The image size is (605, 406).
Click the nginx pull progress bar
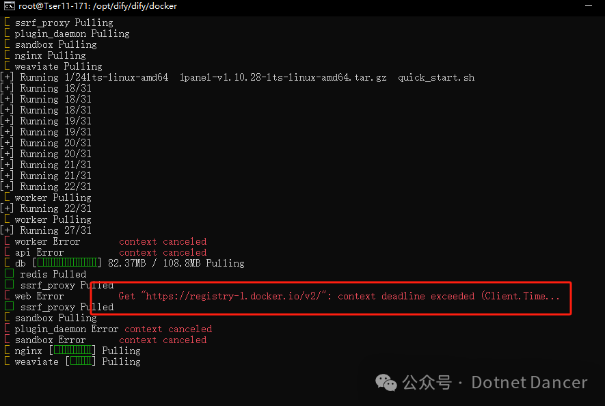(72, 351)
